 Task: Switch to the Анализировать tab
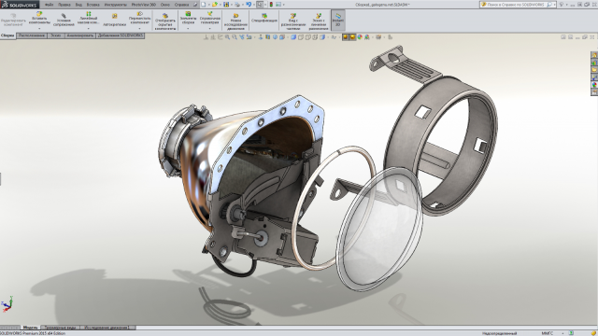click(x=80, y=35)
